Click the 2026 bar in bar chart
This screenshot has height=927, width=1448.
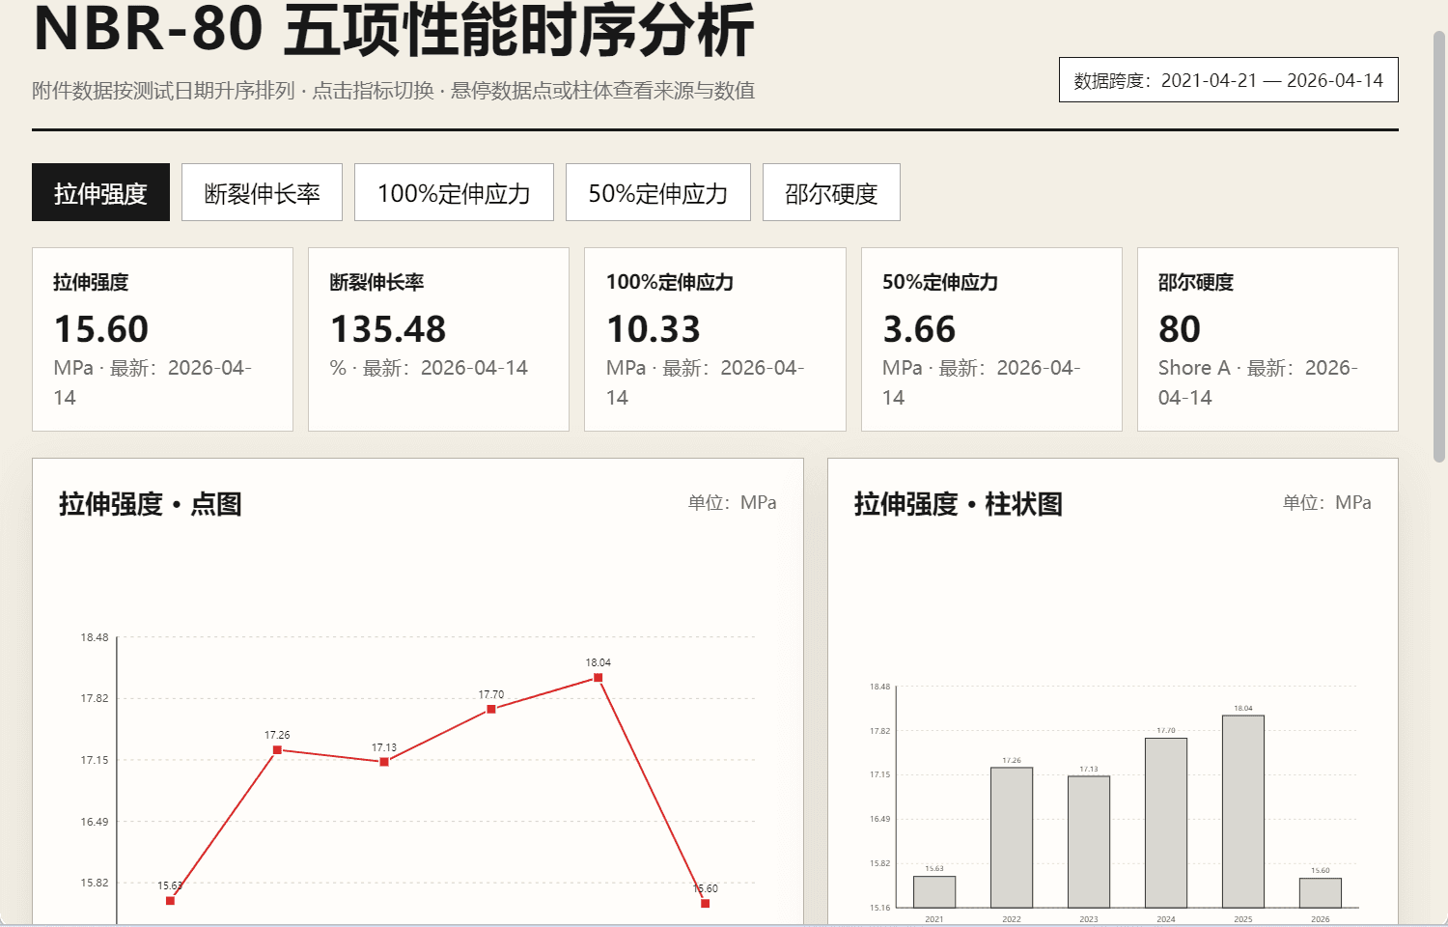[1321, 893]
